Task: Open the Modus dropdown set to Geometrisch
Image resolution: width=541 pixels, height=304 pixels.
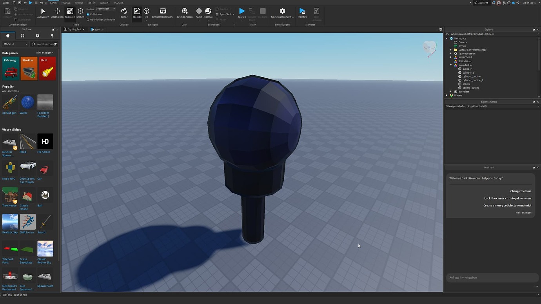Action: (103, 8)
